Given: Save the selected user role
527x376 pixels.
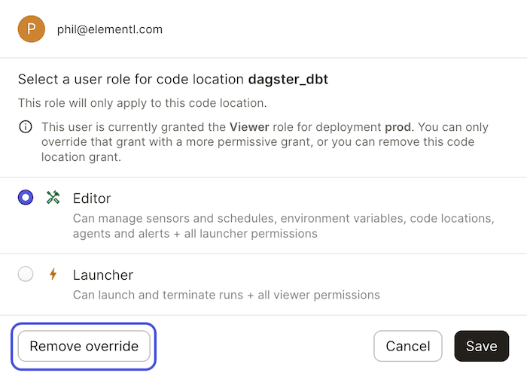Looking at the screenshot, I should pyautogui.click(x=481, y=346).
